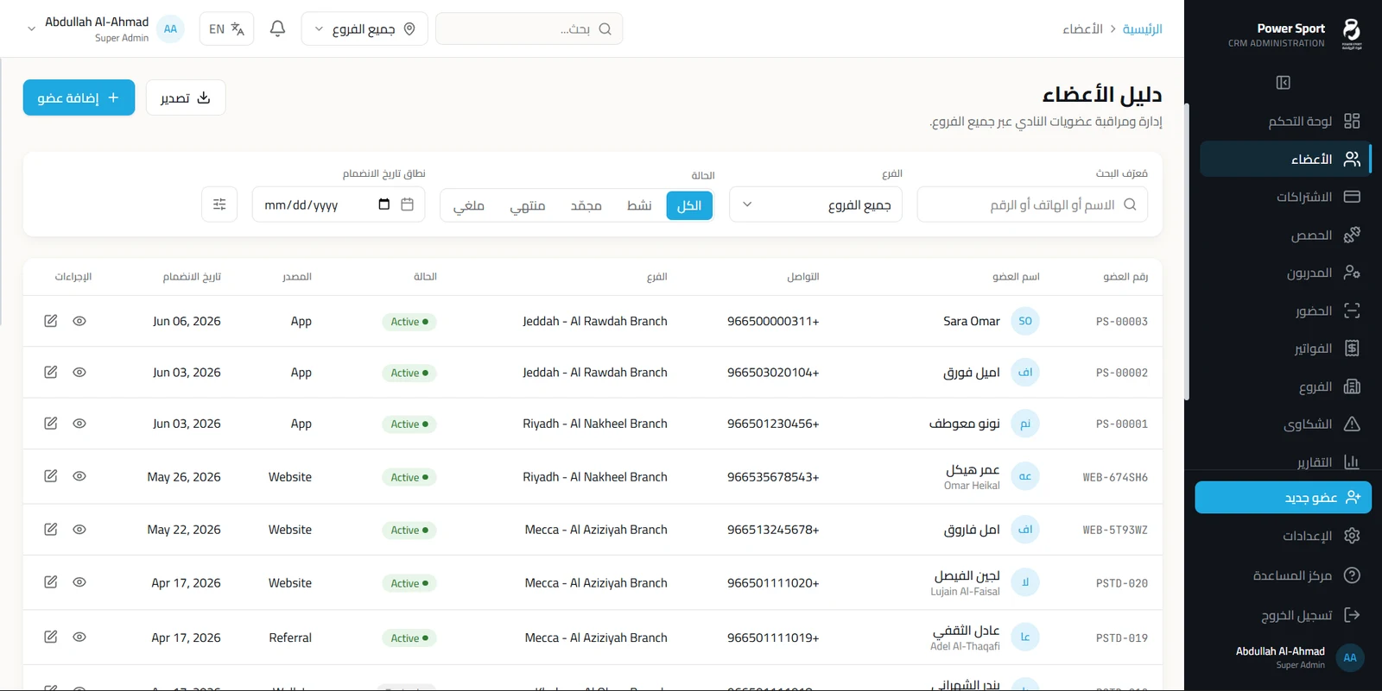This screenshot has width=1382, height=691.
Task: Collapse the sidebar panel icon
Action: point(1283,83)
